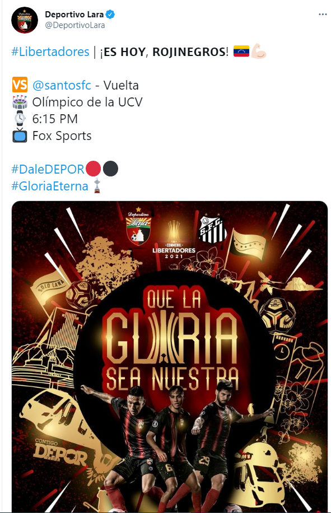
Task: Click the black circle emoji
Action: pyautogui.click(x=110, y=169)
